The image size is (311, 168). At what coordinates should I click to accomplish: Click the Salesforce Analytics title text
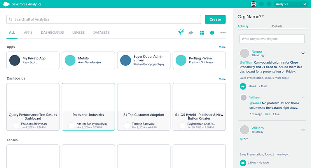(26, 4)
